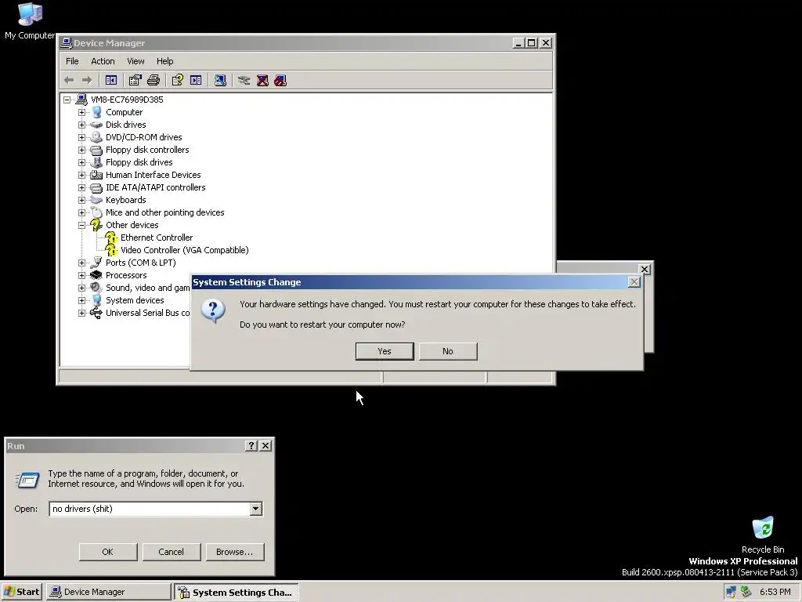802x602 pixels.
Task: Collapse the VM8-EC76989D385 root node
Action: (x=67, y=100)
